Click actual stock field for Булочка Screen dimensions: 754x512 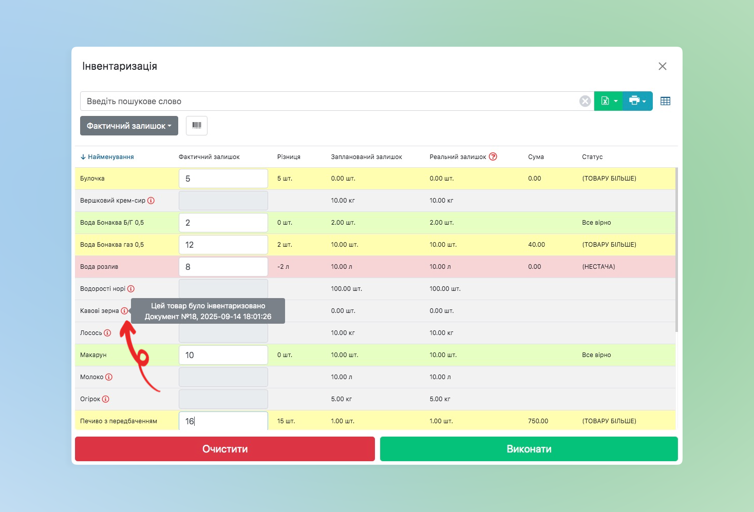tap(223, 179)
